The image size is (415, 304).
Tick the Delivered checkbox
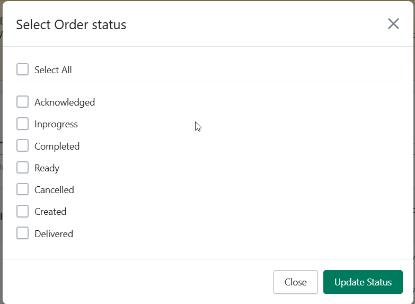point(22,233)
